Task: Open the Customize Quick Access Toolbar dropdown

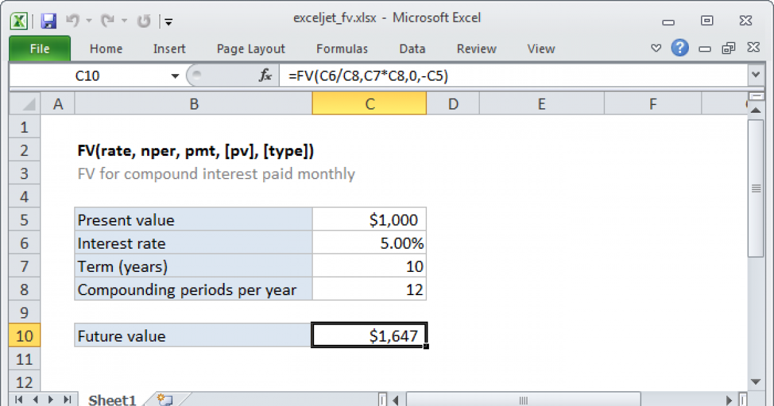Action: 168,21
